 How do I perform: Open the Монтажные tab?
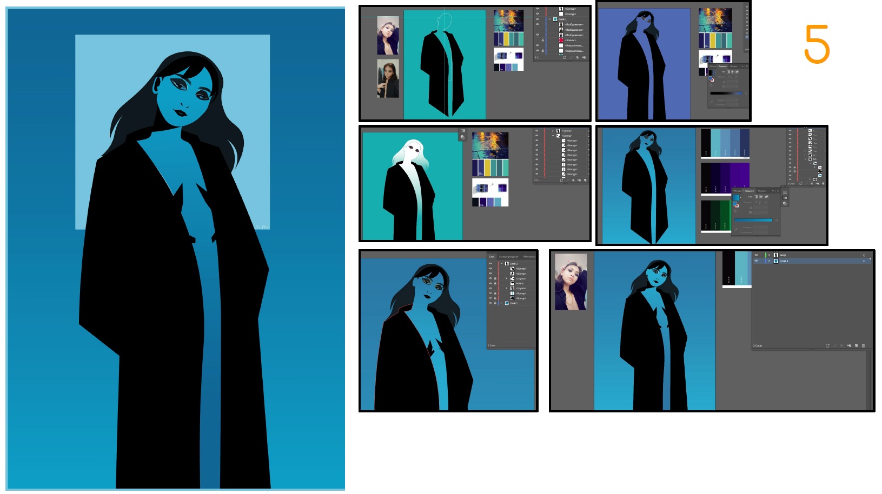(529, 257)
